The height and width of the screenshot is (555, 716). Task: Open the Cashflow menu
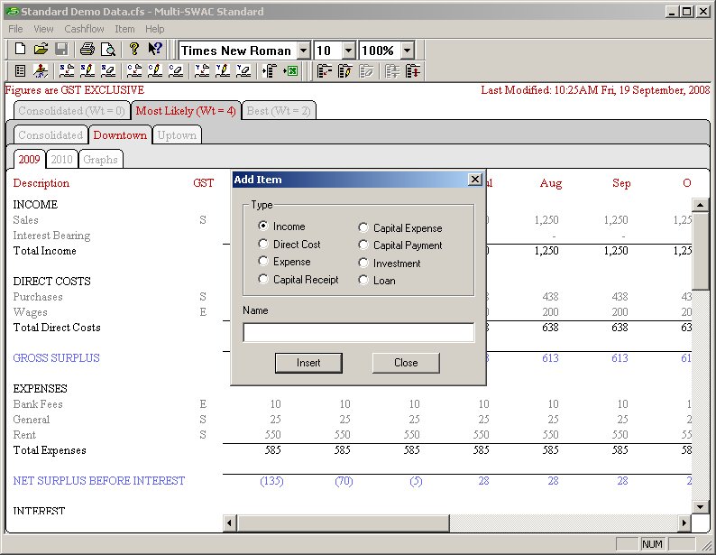tap(85, 29)
